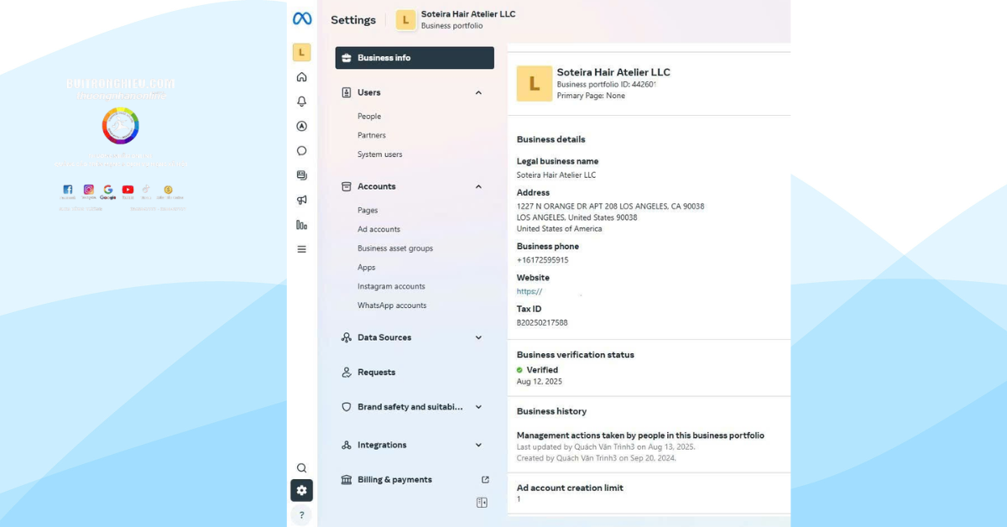Click the Accounts section archive icon
The width and height of the screenshot is (1007, 527).
tap(347, 186)
